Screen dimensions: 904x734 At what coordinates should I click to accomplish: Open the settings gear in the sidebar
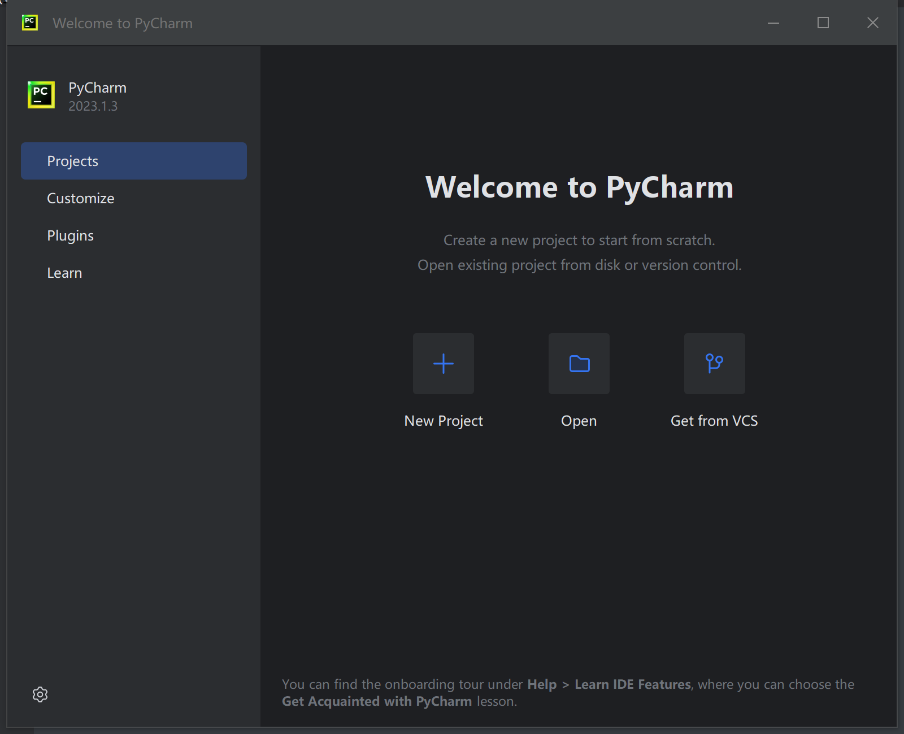(x=40, y=694)
